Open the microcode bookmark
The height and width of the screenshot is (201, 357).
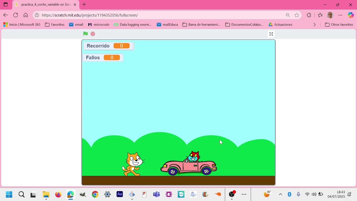coord(98,25)
